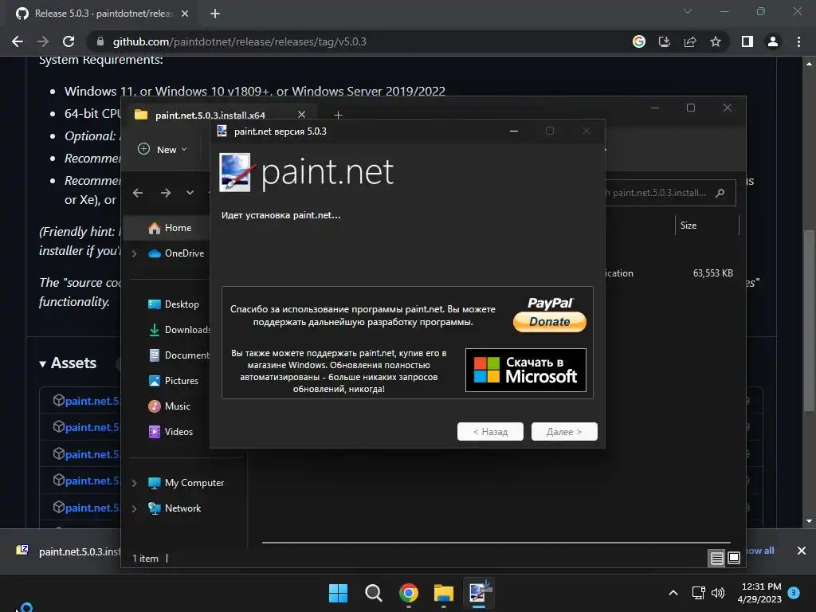The height and width of the screenshot is (612, 816).
Task: Open the Downloads folder in sidebar
Action: pos(178,330)
